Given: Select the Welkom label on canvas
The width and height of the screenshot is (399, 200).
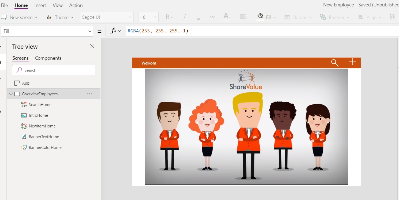Looking at the screenshot, I should coord(149,63).
